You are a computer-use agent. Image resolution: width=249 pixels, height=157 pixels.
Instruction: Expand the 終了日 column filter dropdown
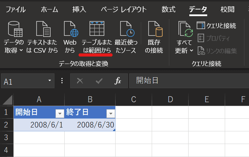click(110, 113)
